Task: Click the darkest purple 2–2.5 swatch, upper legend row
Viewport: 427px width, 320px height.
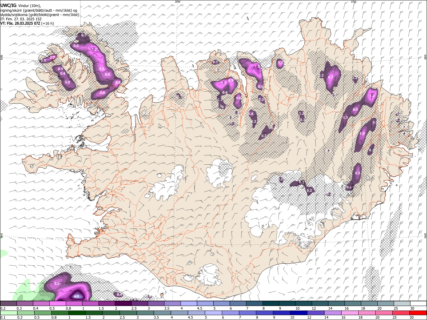Action: (123, 304)
